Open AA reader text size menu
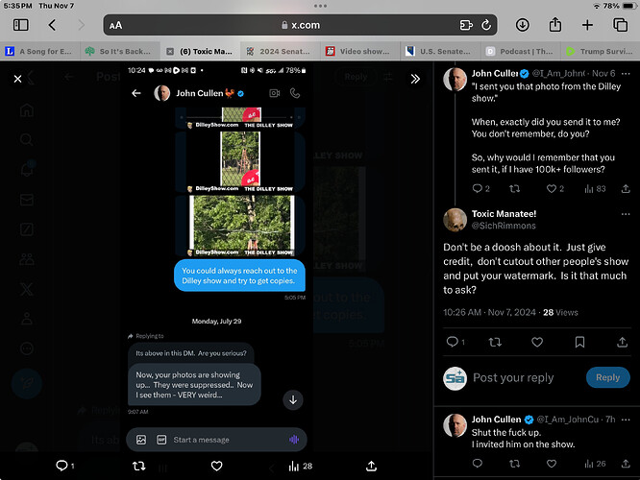Screen dimensions: 640x480 (115, 25)
